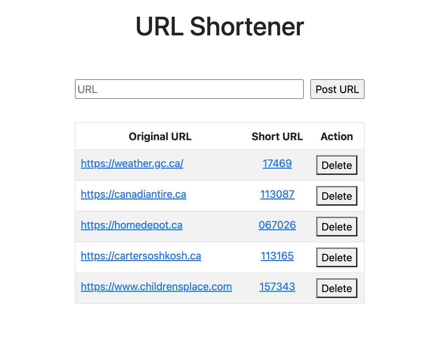Delete the cartersoshkosh.ca entry
This screenshot has height=353, width=446.
click(336, 257)
